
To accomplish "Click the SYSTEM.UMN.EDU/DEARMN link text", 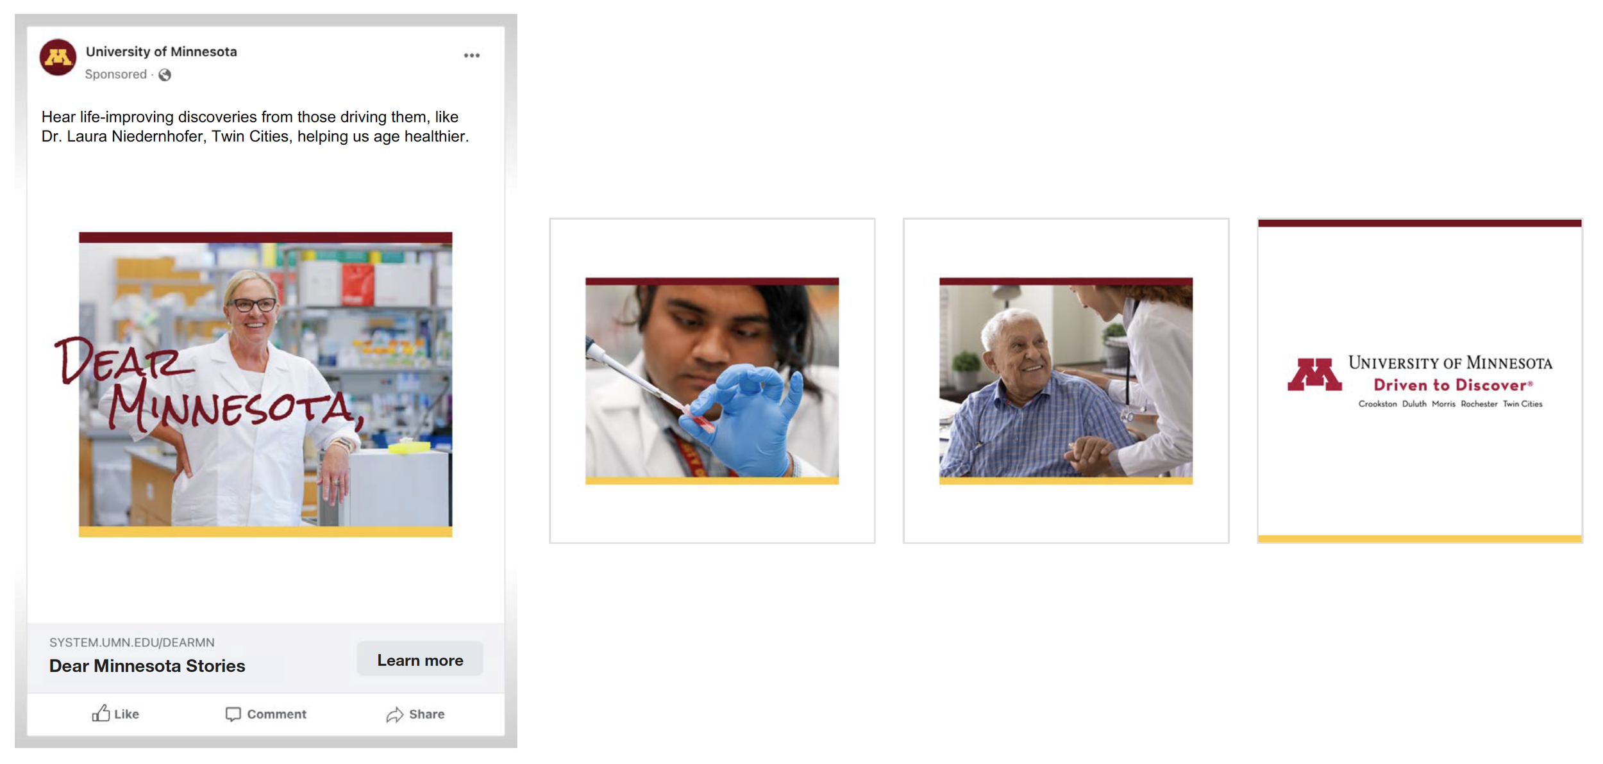I will pyautogui.click(x=132, y=642).
